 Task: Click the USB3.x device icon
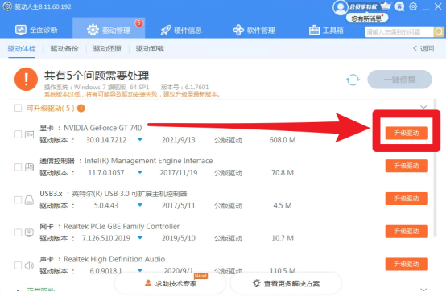coord(29,200)
